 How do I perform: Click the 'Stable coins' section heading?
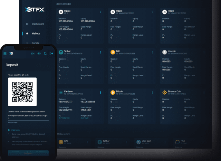click(x=63, y=134)
